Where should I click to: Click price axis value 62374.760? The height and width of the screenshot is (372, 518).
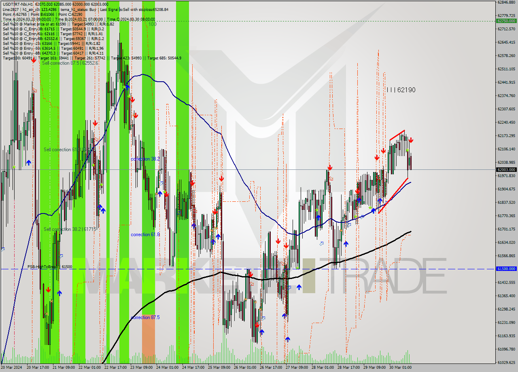pos(506,95)
